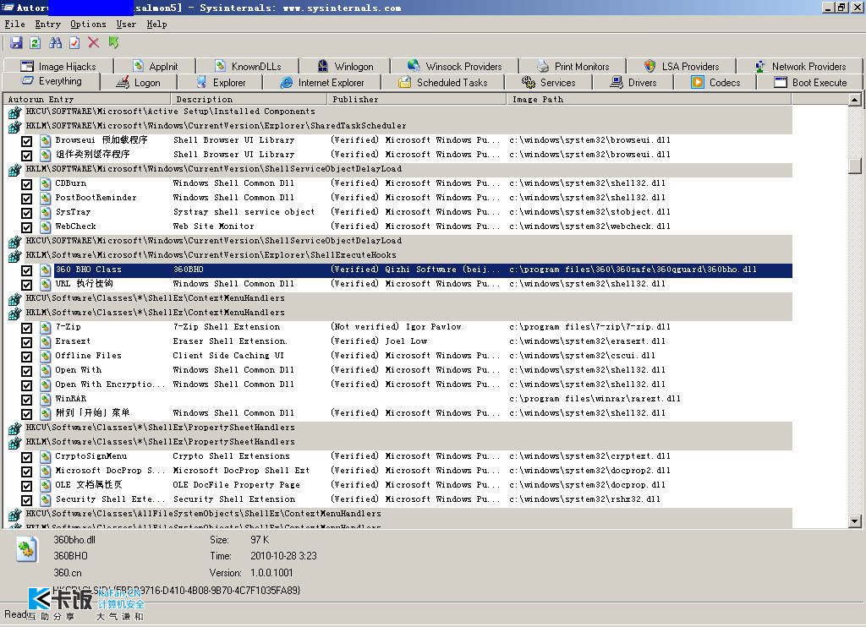The width and height of the screenshot is (866, 627).
Task: Click the file icon of Security Shell Extension entry
Action: [46, 499]
